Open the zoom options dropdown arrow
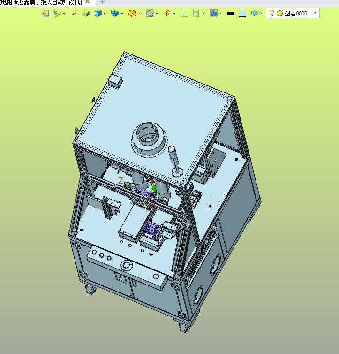The width and height of the screenshot is (339, 354). pos(157,14)
